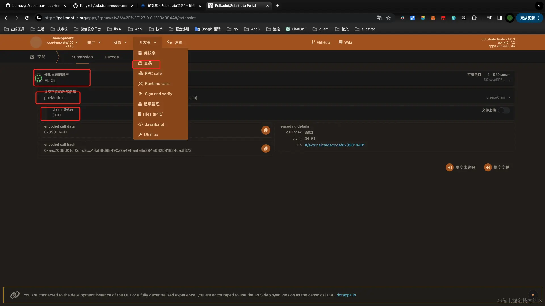Screen dimensions: 545x306
Task: Open the browser extensions puzzle icon
Action: coord(474,18)
